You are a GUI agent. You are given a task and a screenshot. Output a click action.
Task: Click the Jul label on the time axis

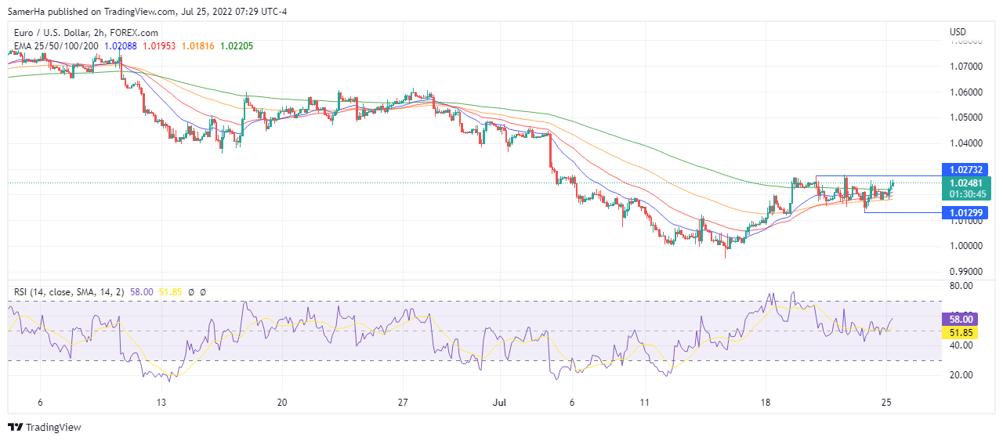(x=498, y=402)
